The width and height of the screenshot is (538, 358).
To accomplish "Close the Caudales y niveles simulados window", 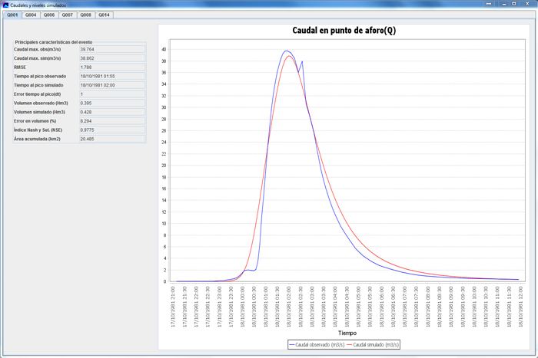I will (527, 4).
